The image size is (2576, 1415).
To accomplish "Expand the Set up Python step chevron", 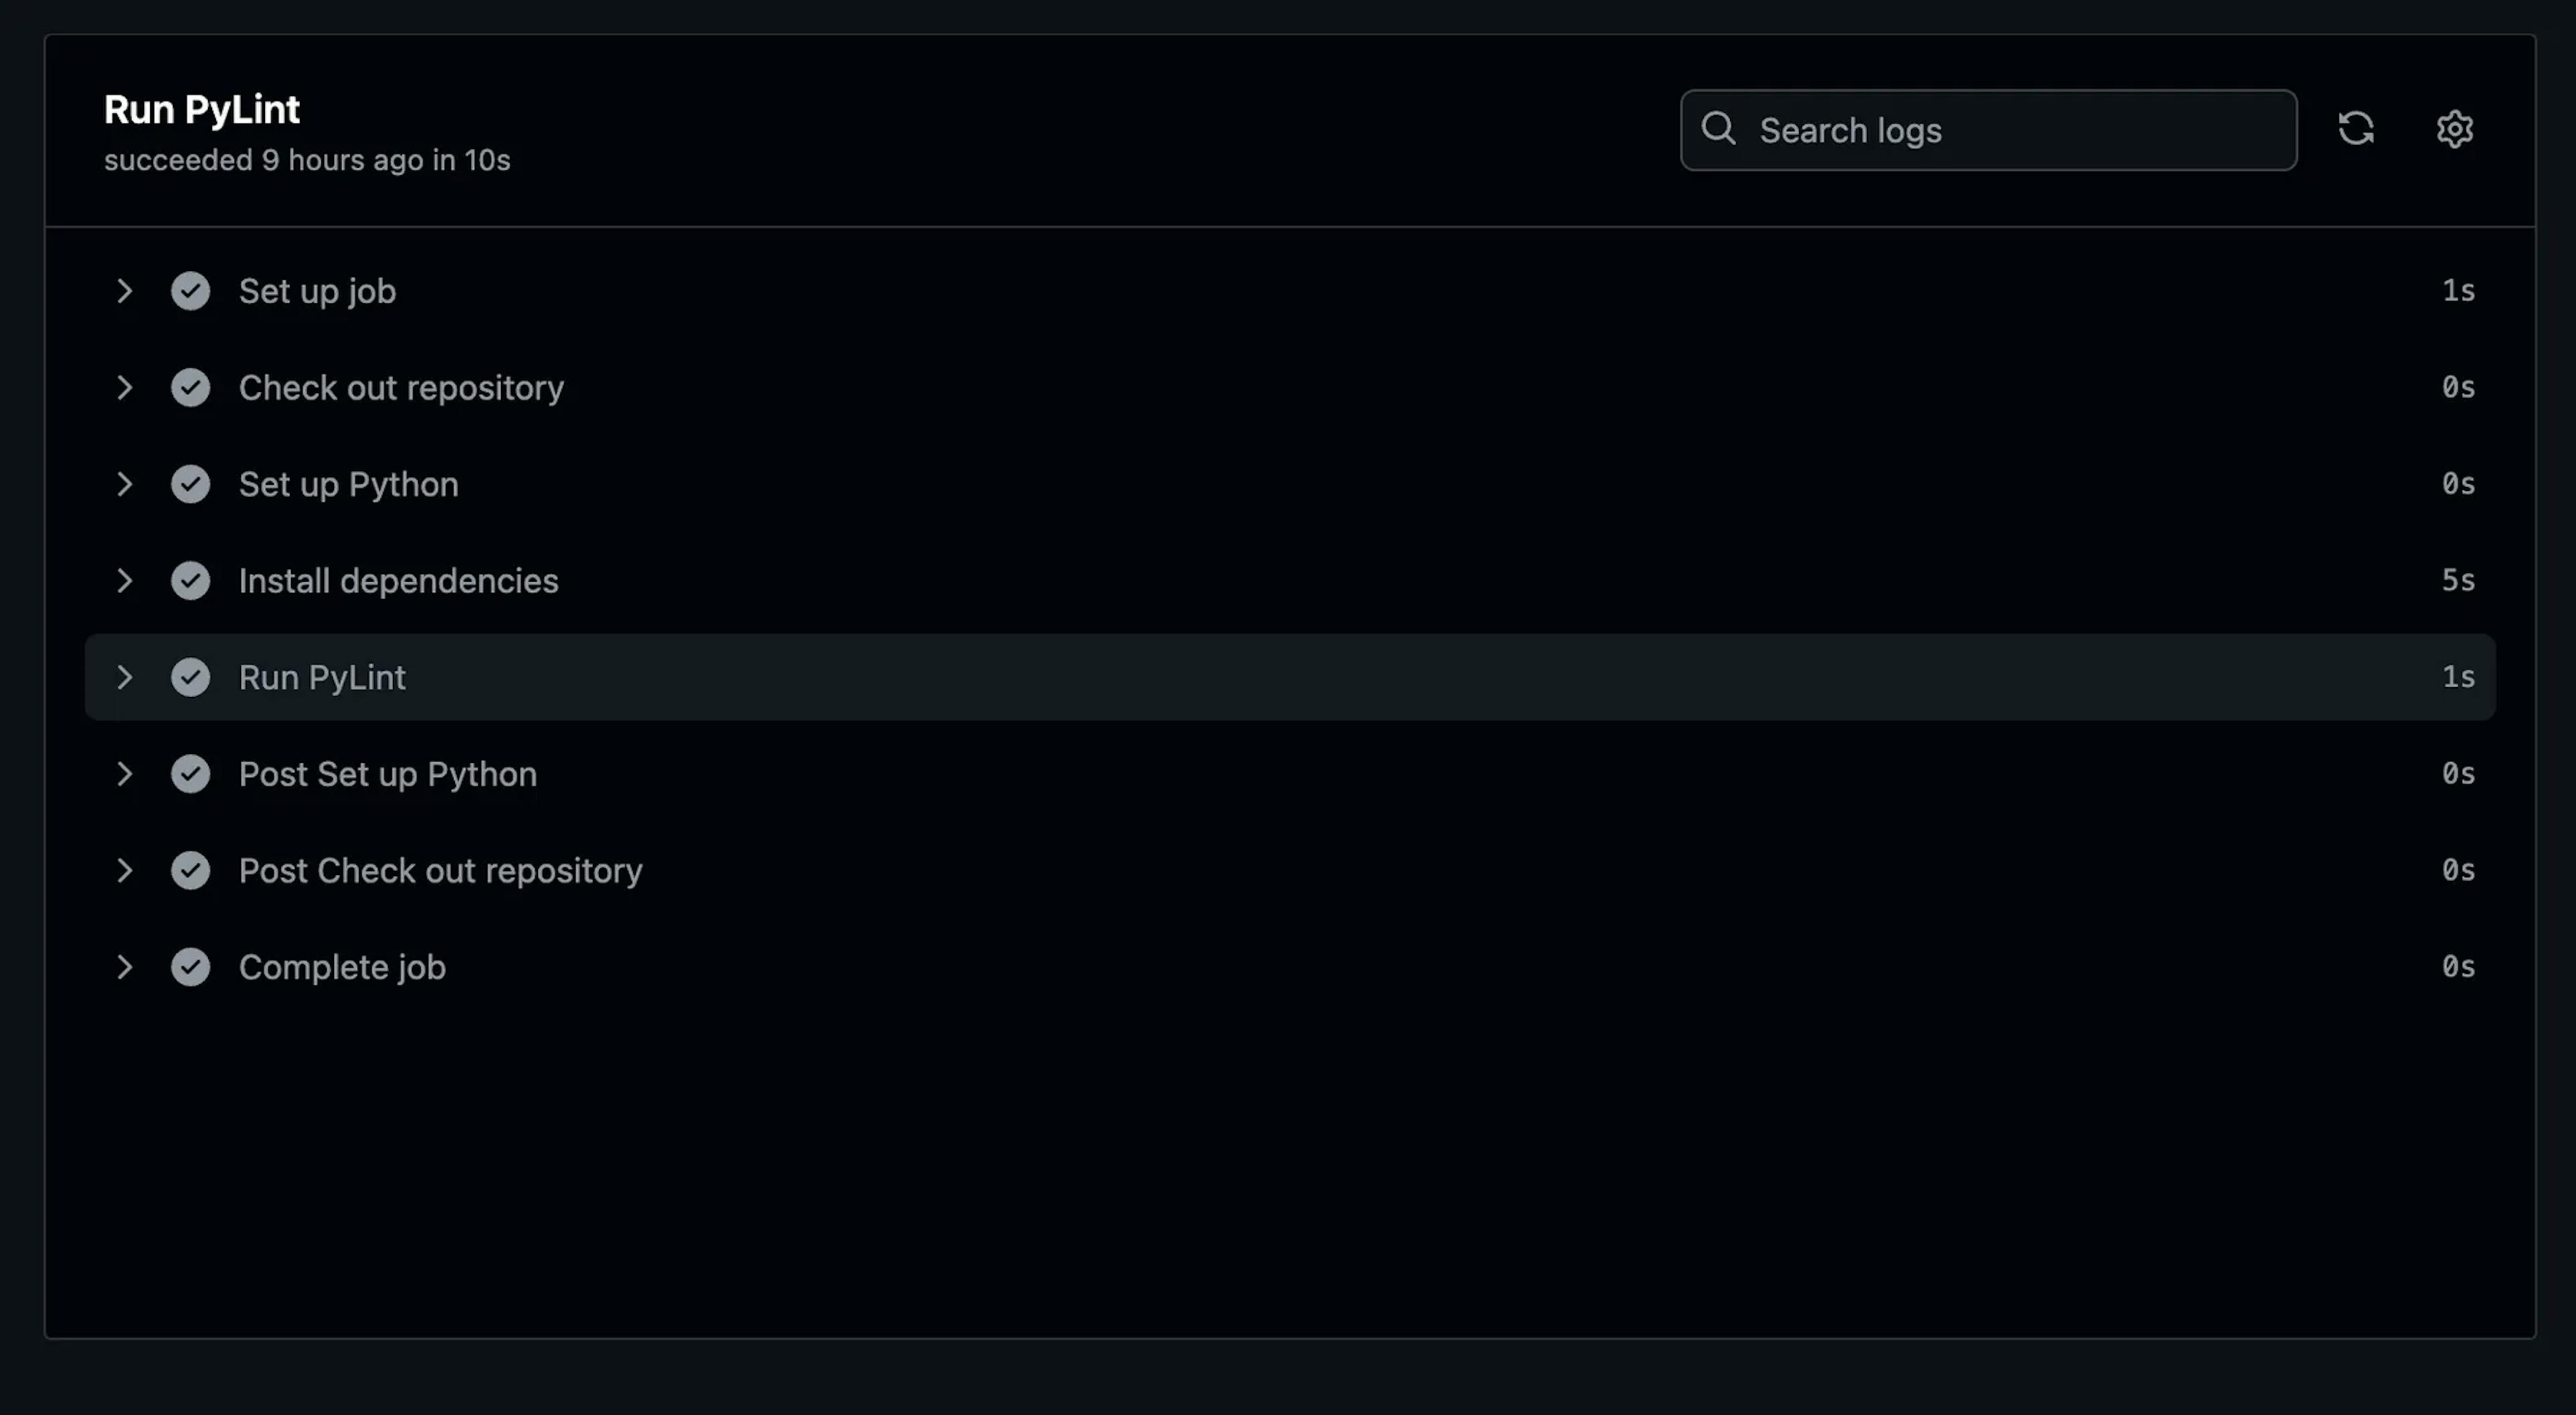I will click(x=124, y=484).
